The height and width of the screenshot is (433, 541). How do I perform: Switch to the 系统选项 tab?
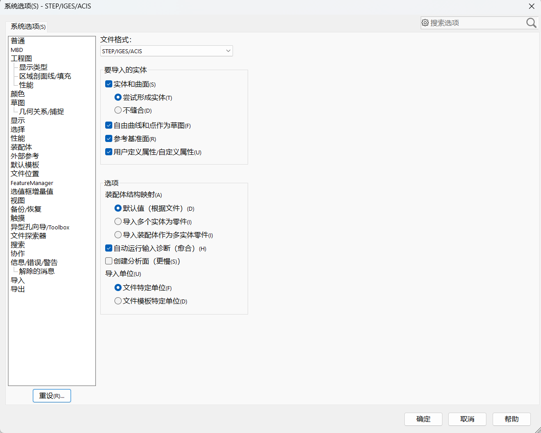(28, 27)
